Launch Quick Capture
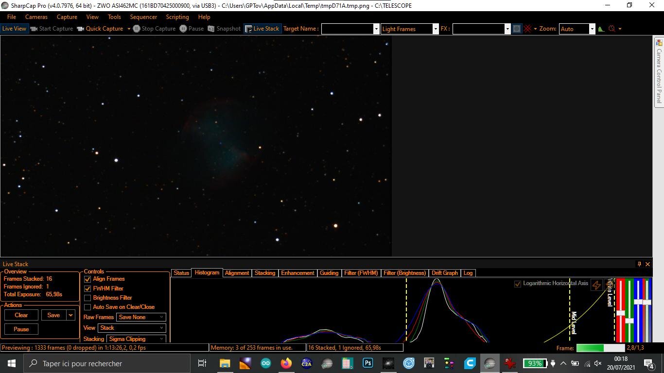Viewport: 664px width, 373px height. 100,29
